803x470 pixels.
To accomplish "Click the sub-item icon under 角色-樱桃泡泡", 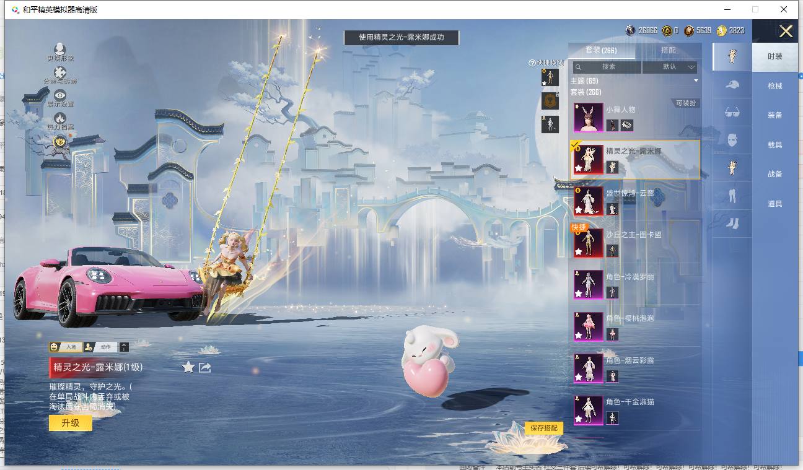I will coord(612,334).
